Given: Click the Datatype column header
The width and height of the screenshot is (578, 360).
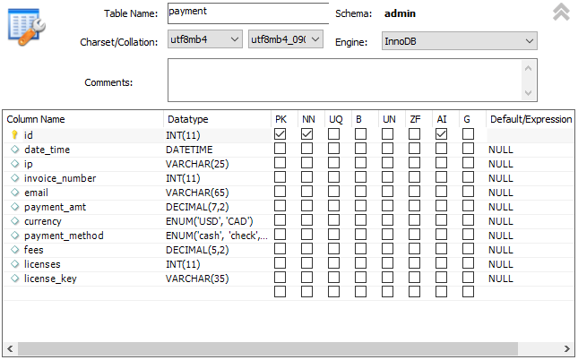Looking at the screenshot, I should tap(187, 119).
